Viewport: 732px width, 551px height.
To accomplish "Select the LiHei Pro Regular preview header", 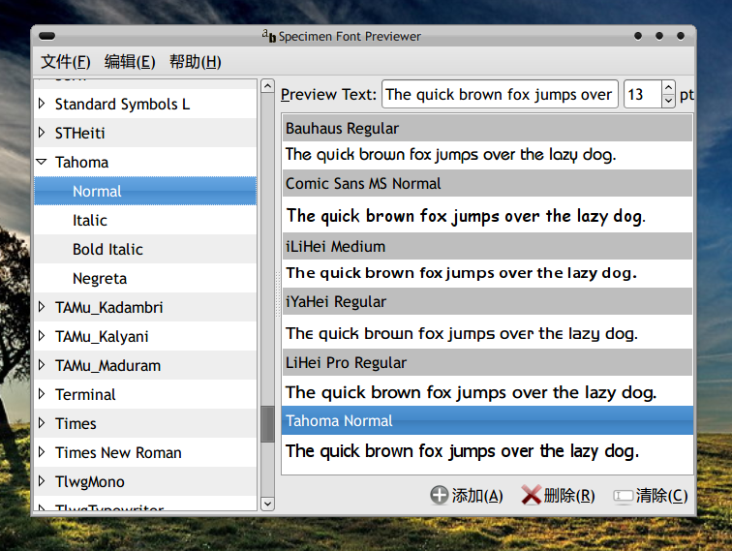I will coord(487,362).
